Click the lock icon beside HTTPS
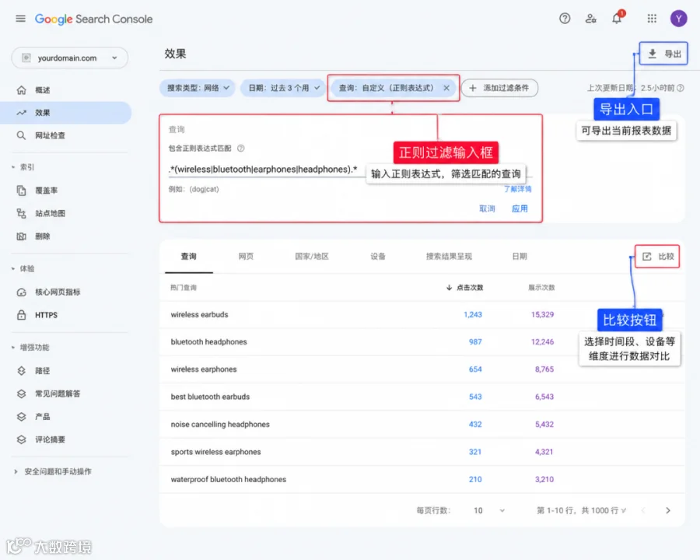Screen dimensions: 700x560 pos(21,315)
